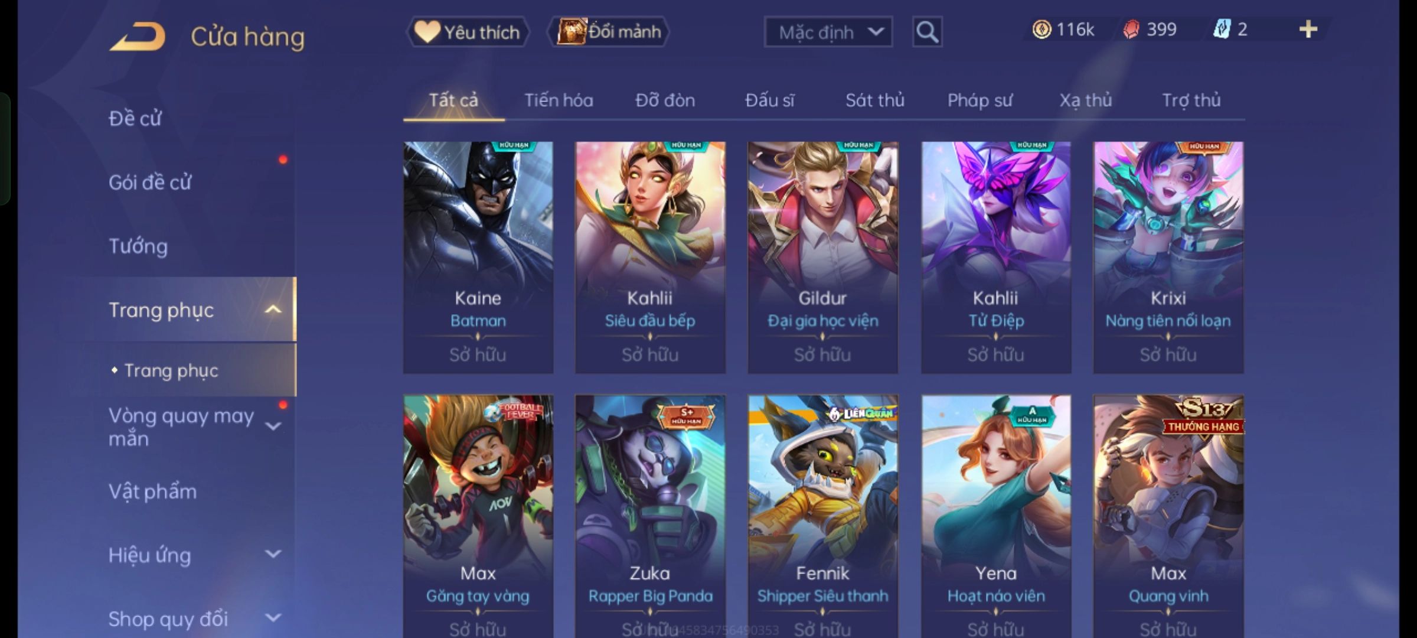
Task: Tap the golden back arrow icon
Action: [x=138, y=37]
